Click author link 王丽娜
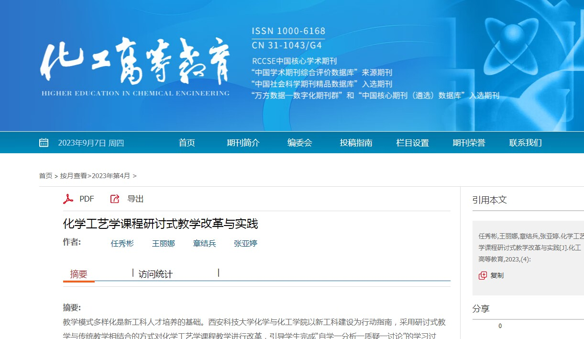This screenshot has height=339, width=584. click(164, 243)
